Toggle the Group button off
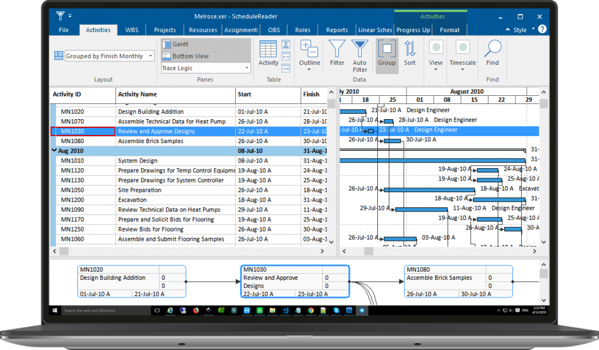This screenshot has height=350, width=599. (x=386, y=51)
